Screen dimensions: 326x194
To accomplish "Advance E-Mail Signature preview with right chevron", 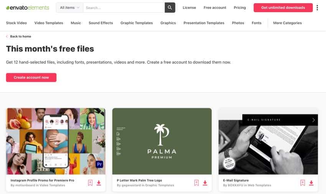I will 313,120.
